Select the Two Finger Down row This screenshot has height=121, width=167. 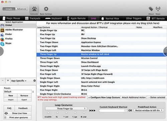coord(102,43)
